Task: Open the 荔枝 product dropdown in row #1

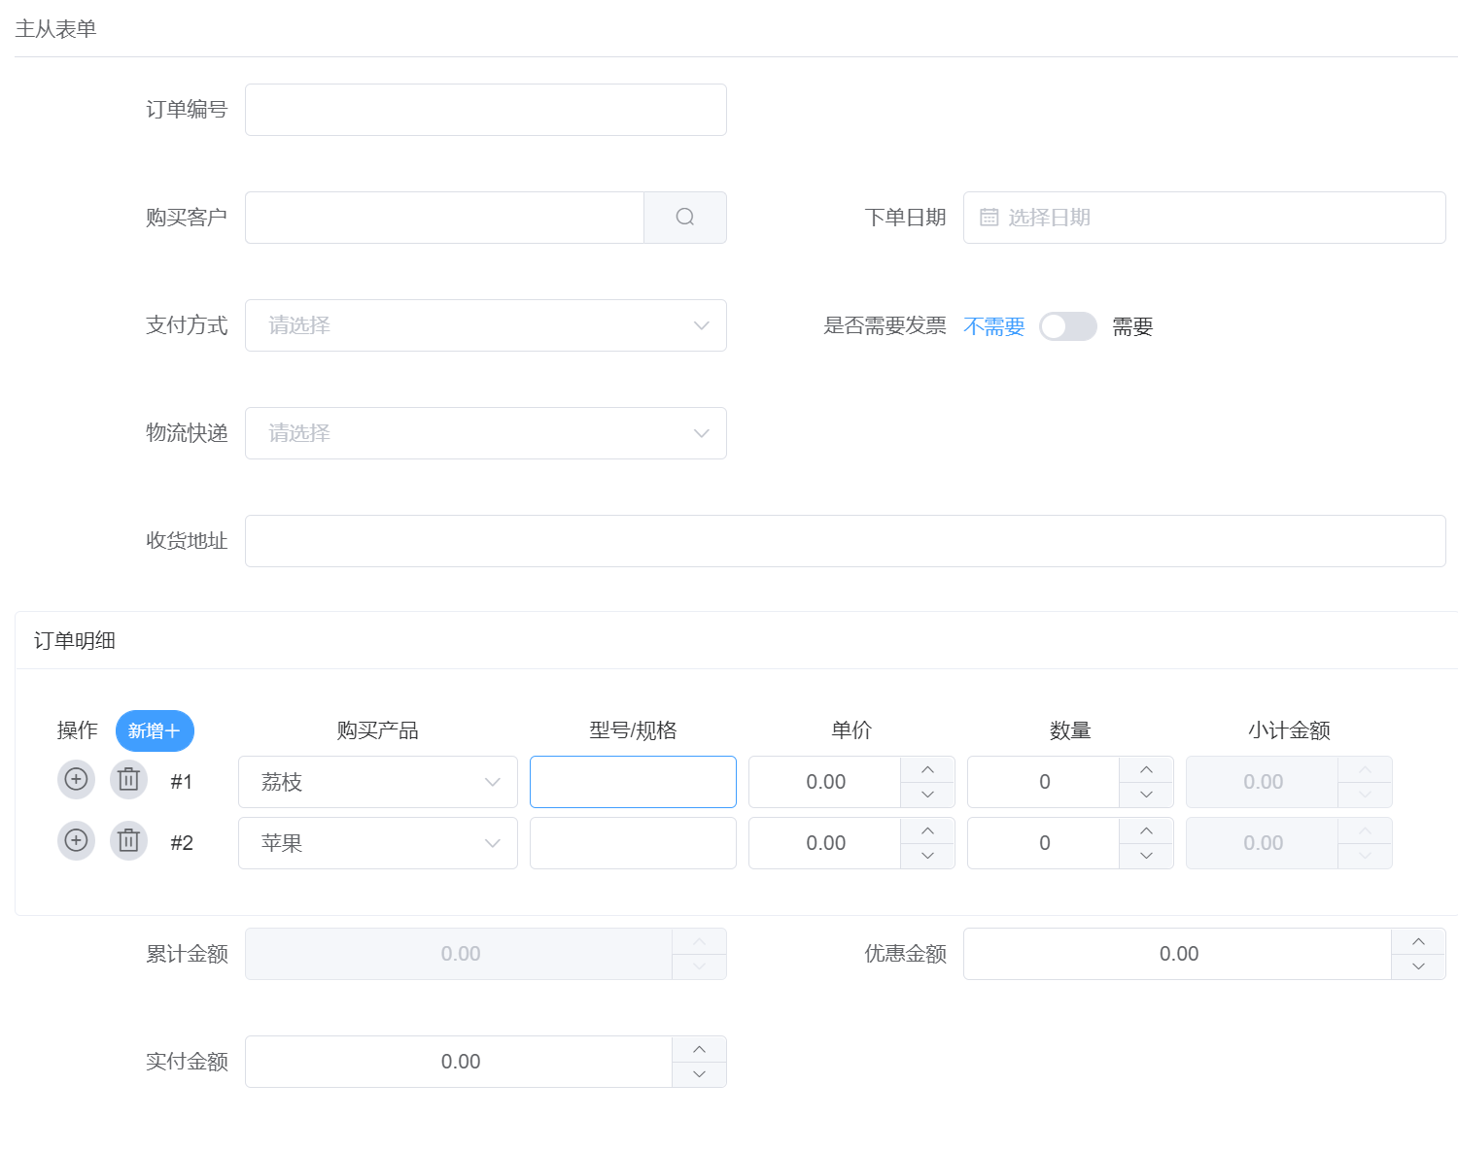Action: click(378, 782)
